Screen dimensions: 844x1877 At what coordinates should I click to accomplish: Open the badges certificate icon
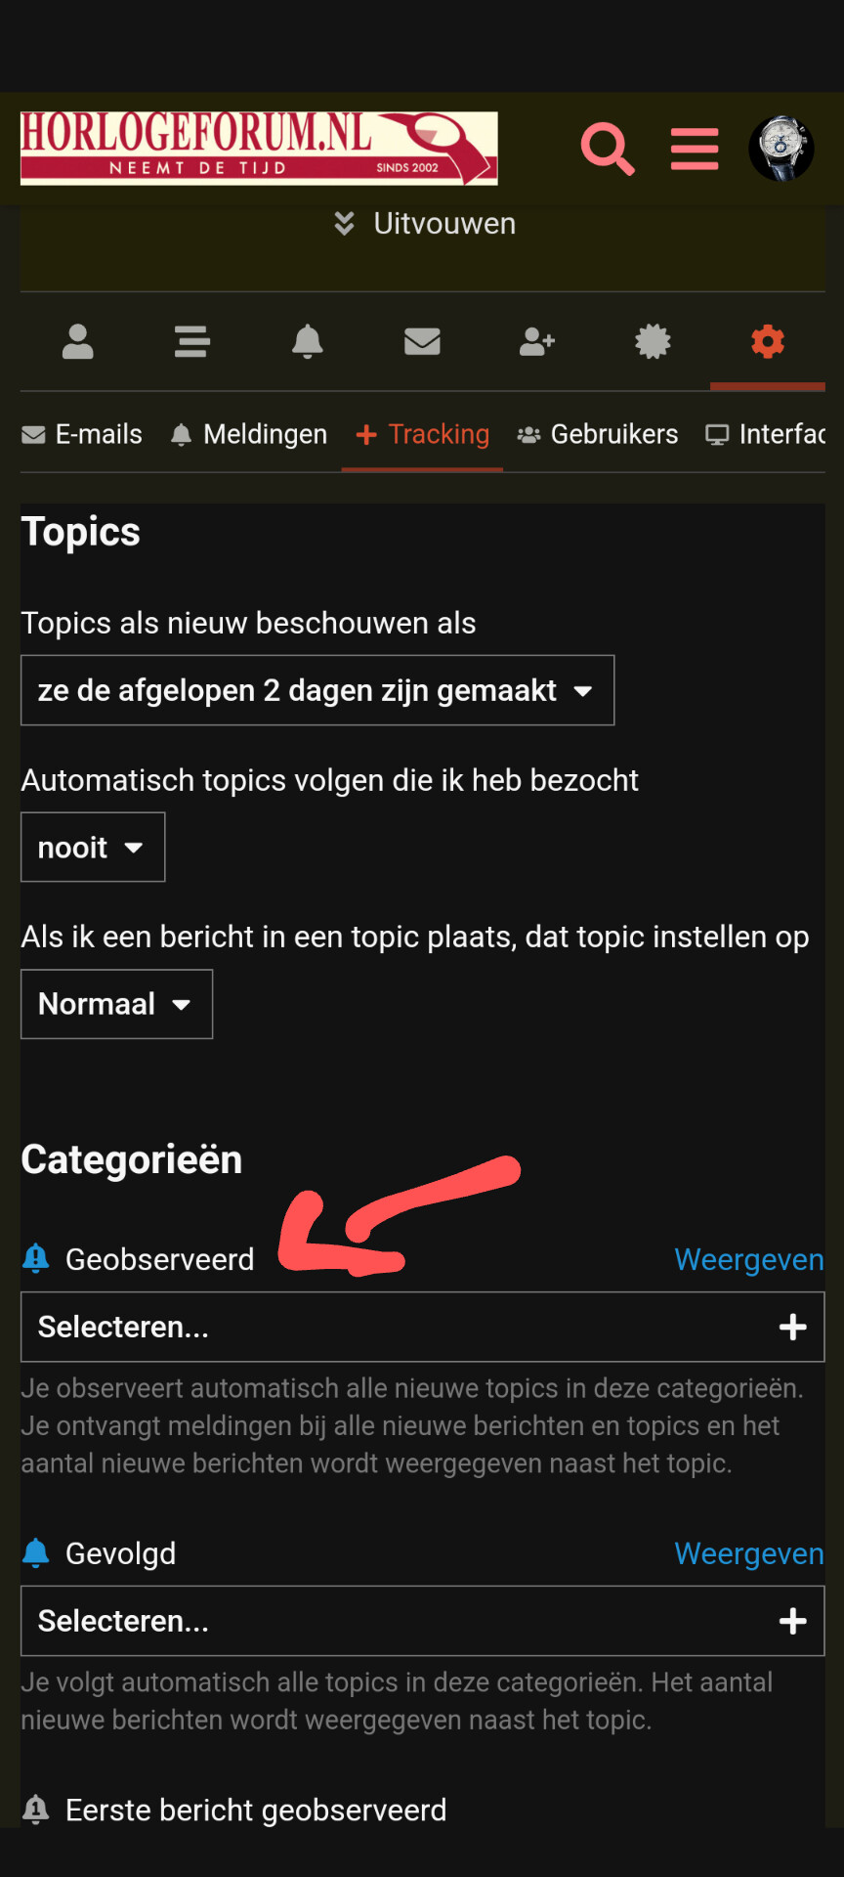(653, 341)
